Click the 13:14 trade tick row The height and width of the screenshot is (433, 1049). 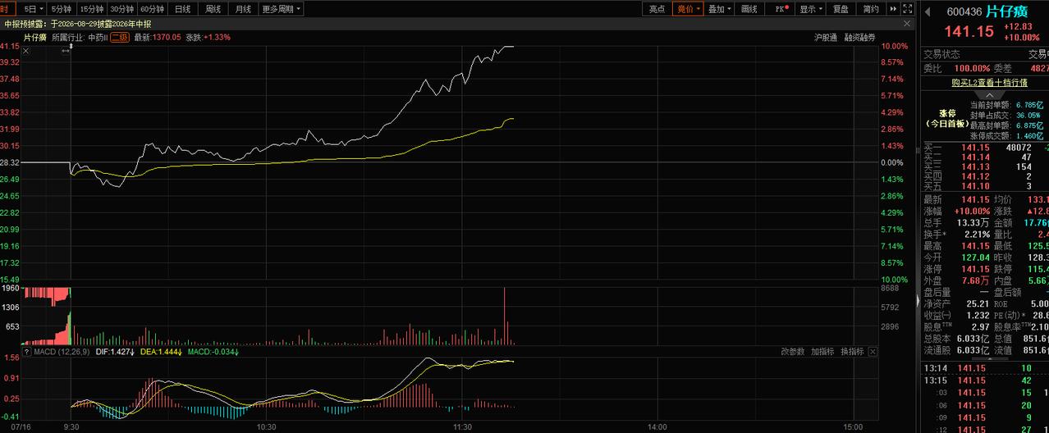click(x=986, y=368)
